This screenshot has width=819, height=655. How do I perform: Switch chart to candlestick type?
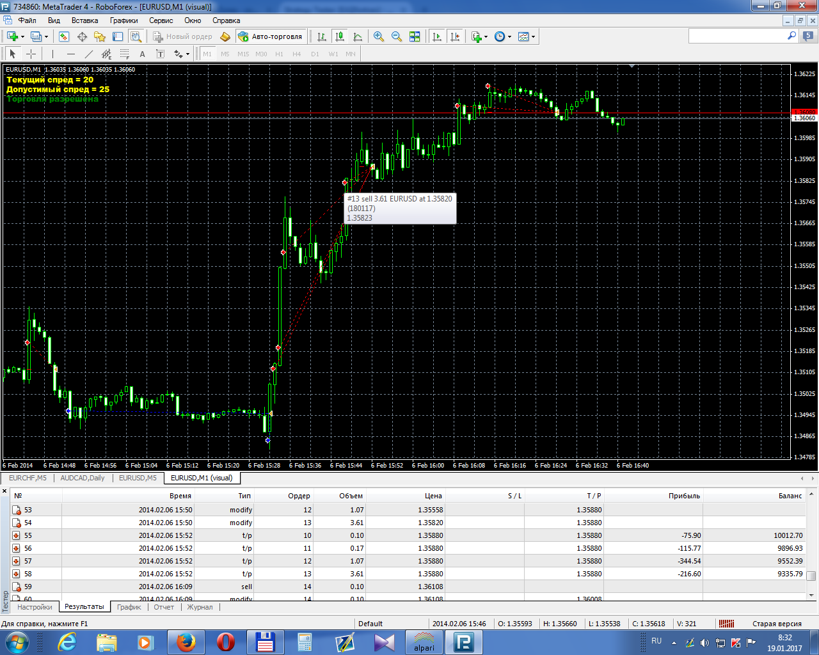[x=340, y=36]
